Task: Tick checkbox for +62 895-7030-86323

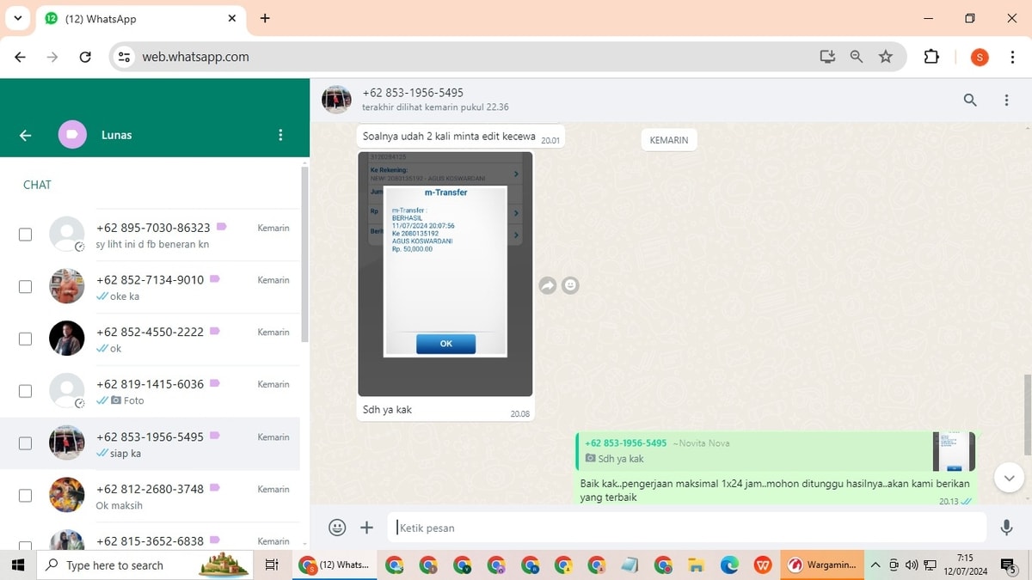Action: coord(26,235)
